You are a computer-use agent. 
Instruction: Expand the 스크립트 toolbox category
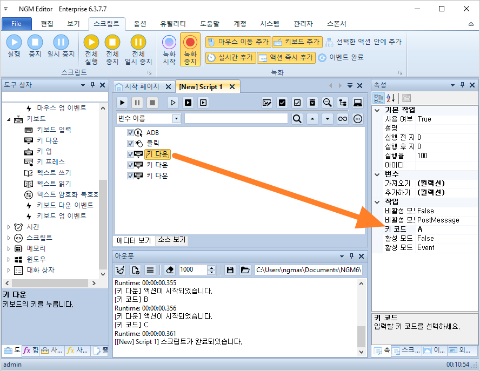[9, 238]
